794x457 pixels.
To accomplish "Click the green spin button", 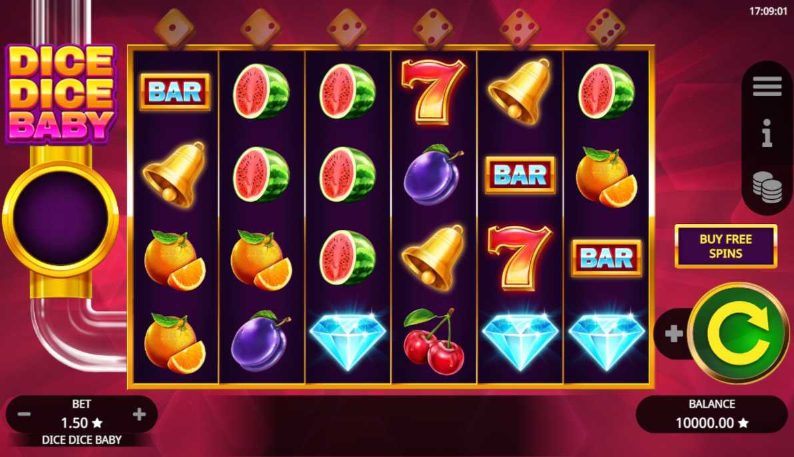I will 739,333.
